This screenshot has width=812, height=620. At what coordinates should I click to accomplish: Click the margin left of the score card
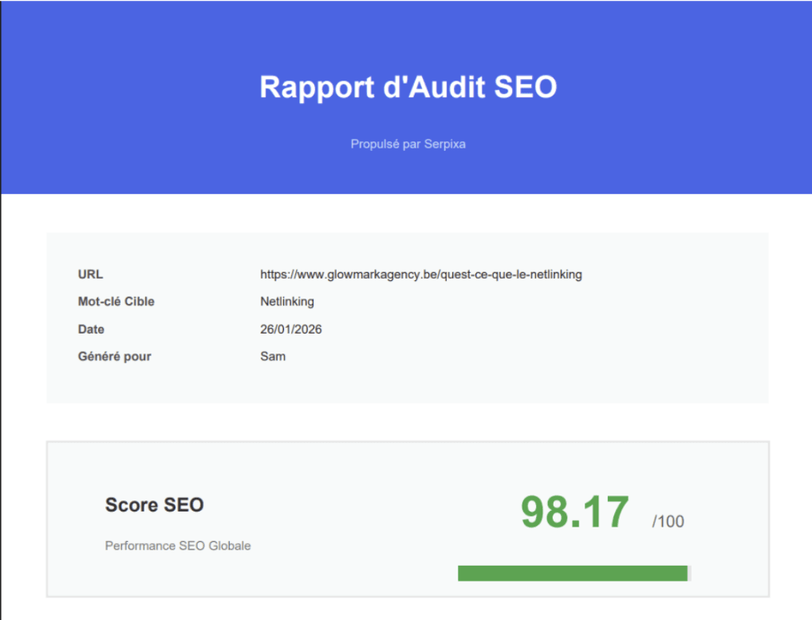24,519
